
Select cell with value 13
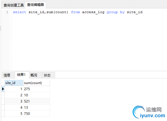click(x=37, y=107)
